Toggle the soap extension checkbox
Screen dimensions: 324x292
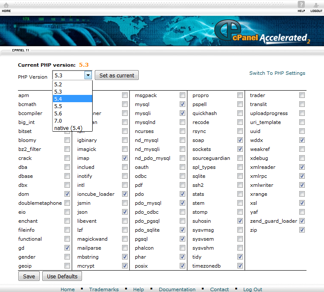tap(240, 140)
